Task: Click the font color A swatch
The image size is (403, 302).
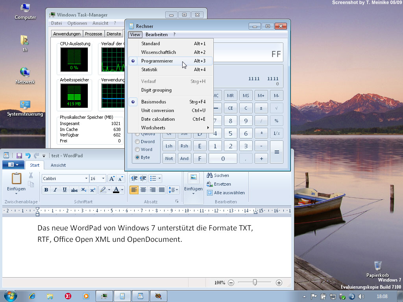Action: pos(116,190)
